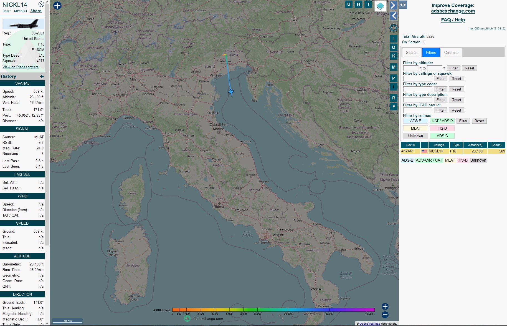Apply the callsign or squawk Filter
Screen dimensions: 507x326
(x=440, y=79)
